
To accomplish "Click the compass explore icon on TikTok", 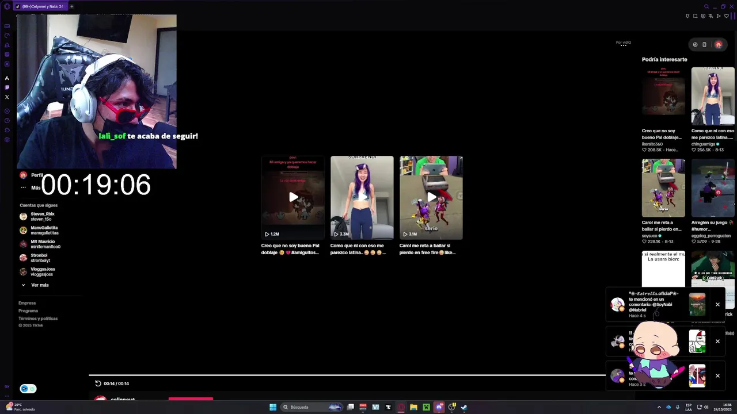I will point(695,44).
